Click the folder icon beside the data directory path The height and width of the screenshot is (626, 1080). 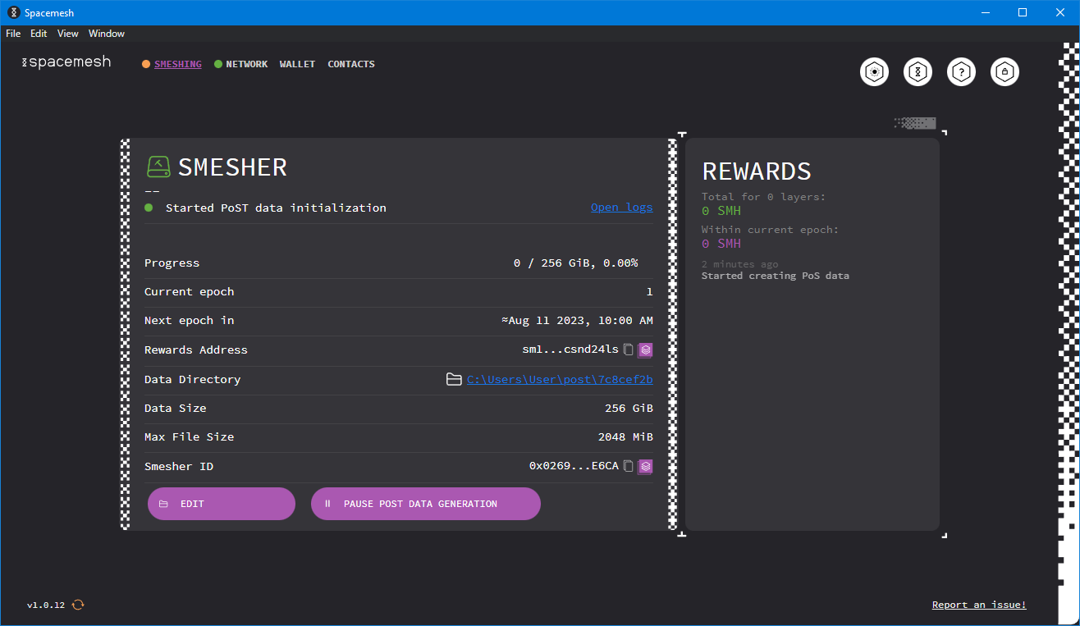click(454, 379)
